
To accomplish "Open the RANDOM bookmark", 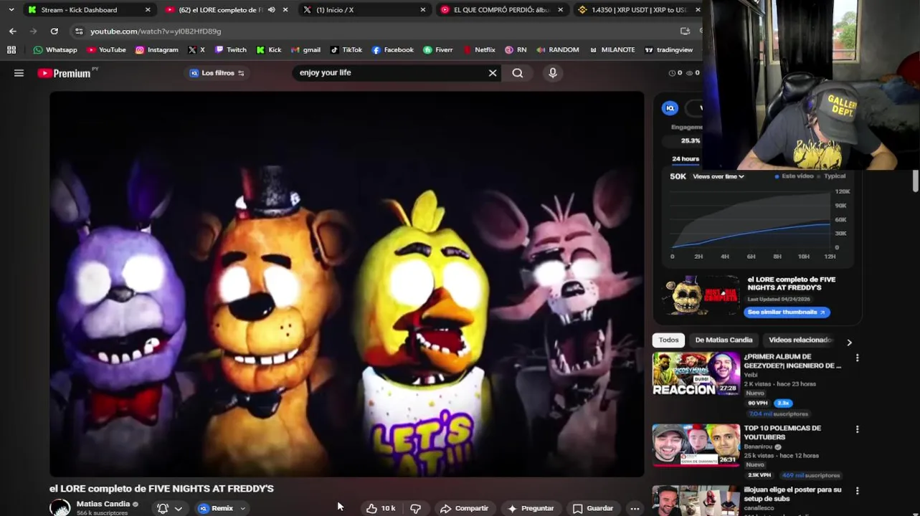I will point(557,50).
